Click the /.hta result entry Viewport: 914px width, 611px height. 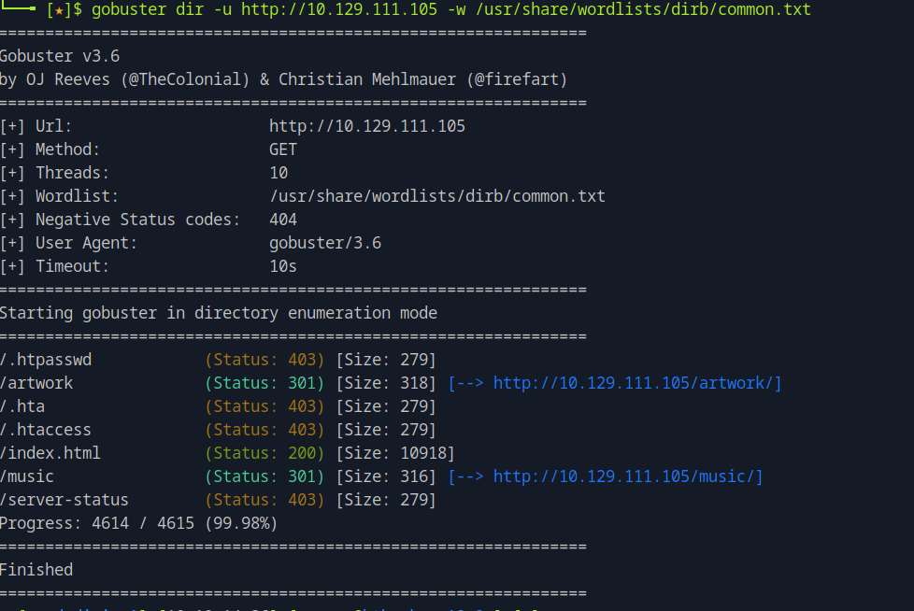click(22, 406)
